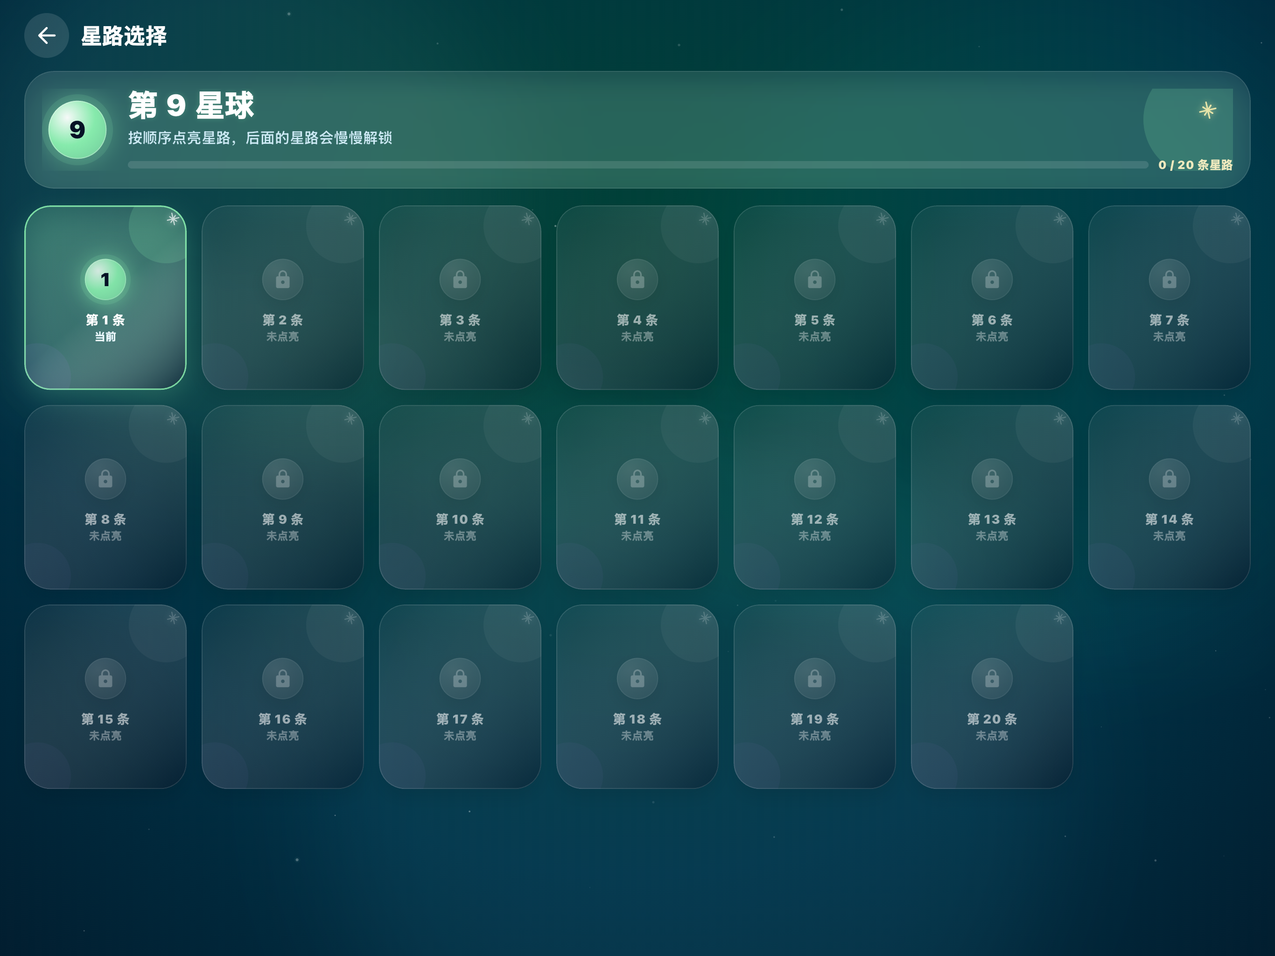This screenshot has height=956, width=1275.
Task: Tap the lock icon on 第 20 条
Action: click(x=992, y=679)
